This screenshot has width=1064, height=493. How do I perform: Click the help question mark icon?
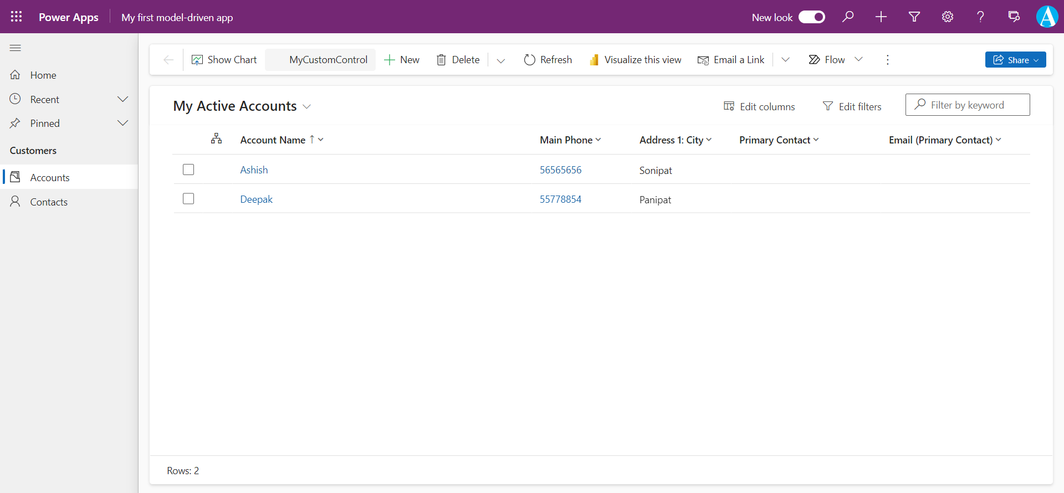(980, 17)
